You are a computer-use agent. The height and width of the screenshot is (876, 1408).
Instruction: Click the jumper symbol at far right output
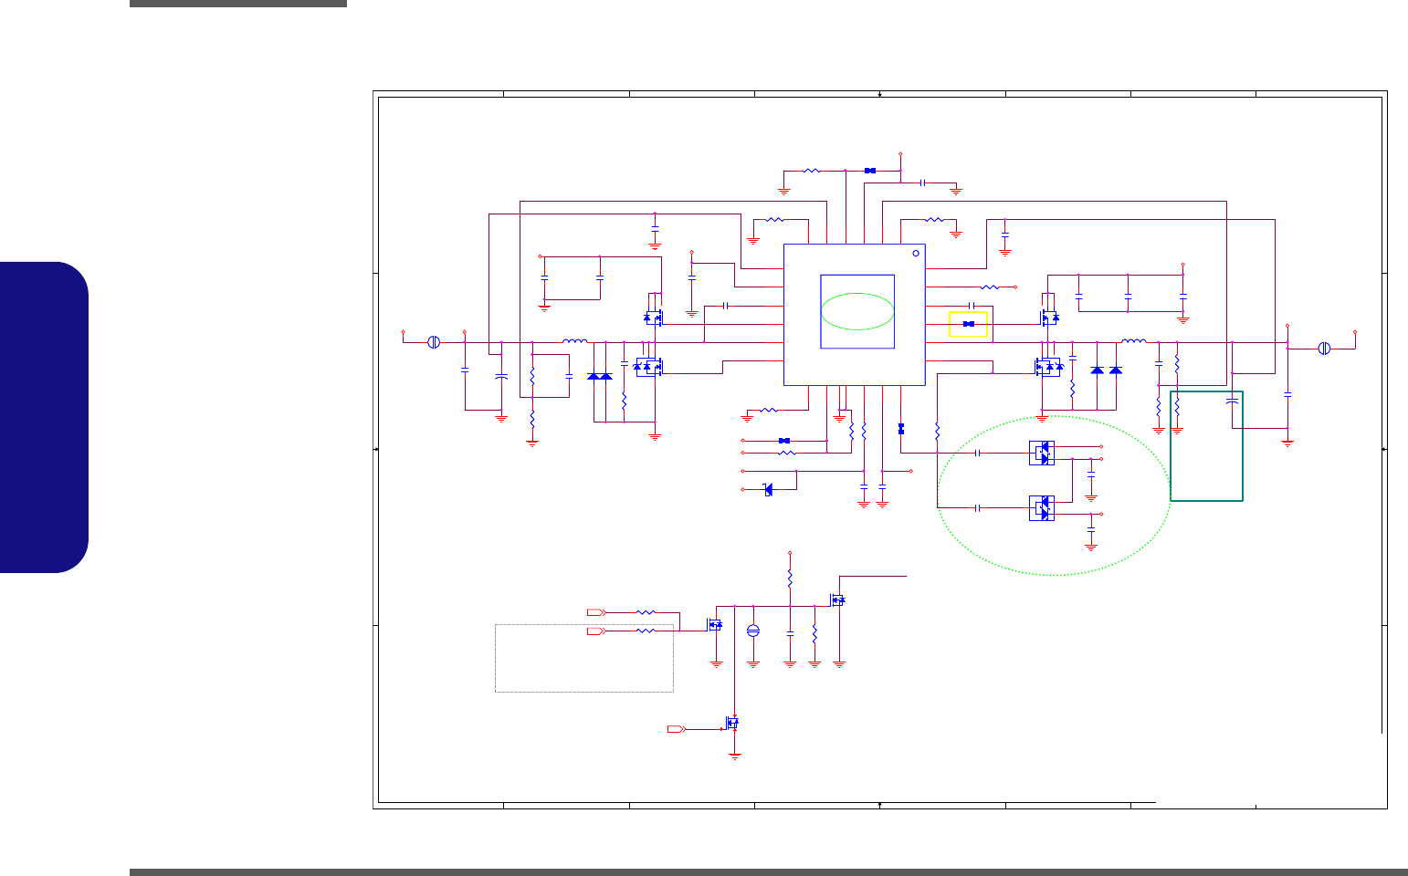(x=1324, y=348)
